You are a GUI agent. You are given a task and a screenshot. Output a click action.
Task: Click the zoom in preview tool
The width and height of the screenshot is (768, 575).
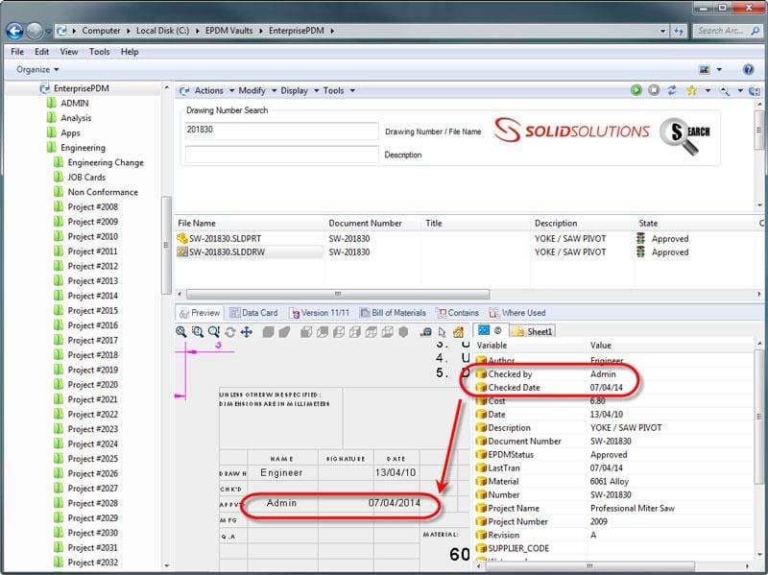pos(181,331)
